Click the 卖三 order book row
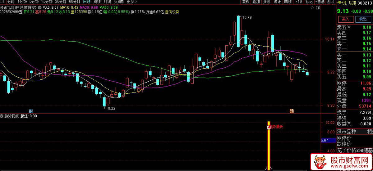 [355, 38]
